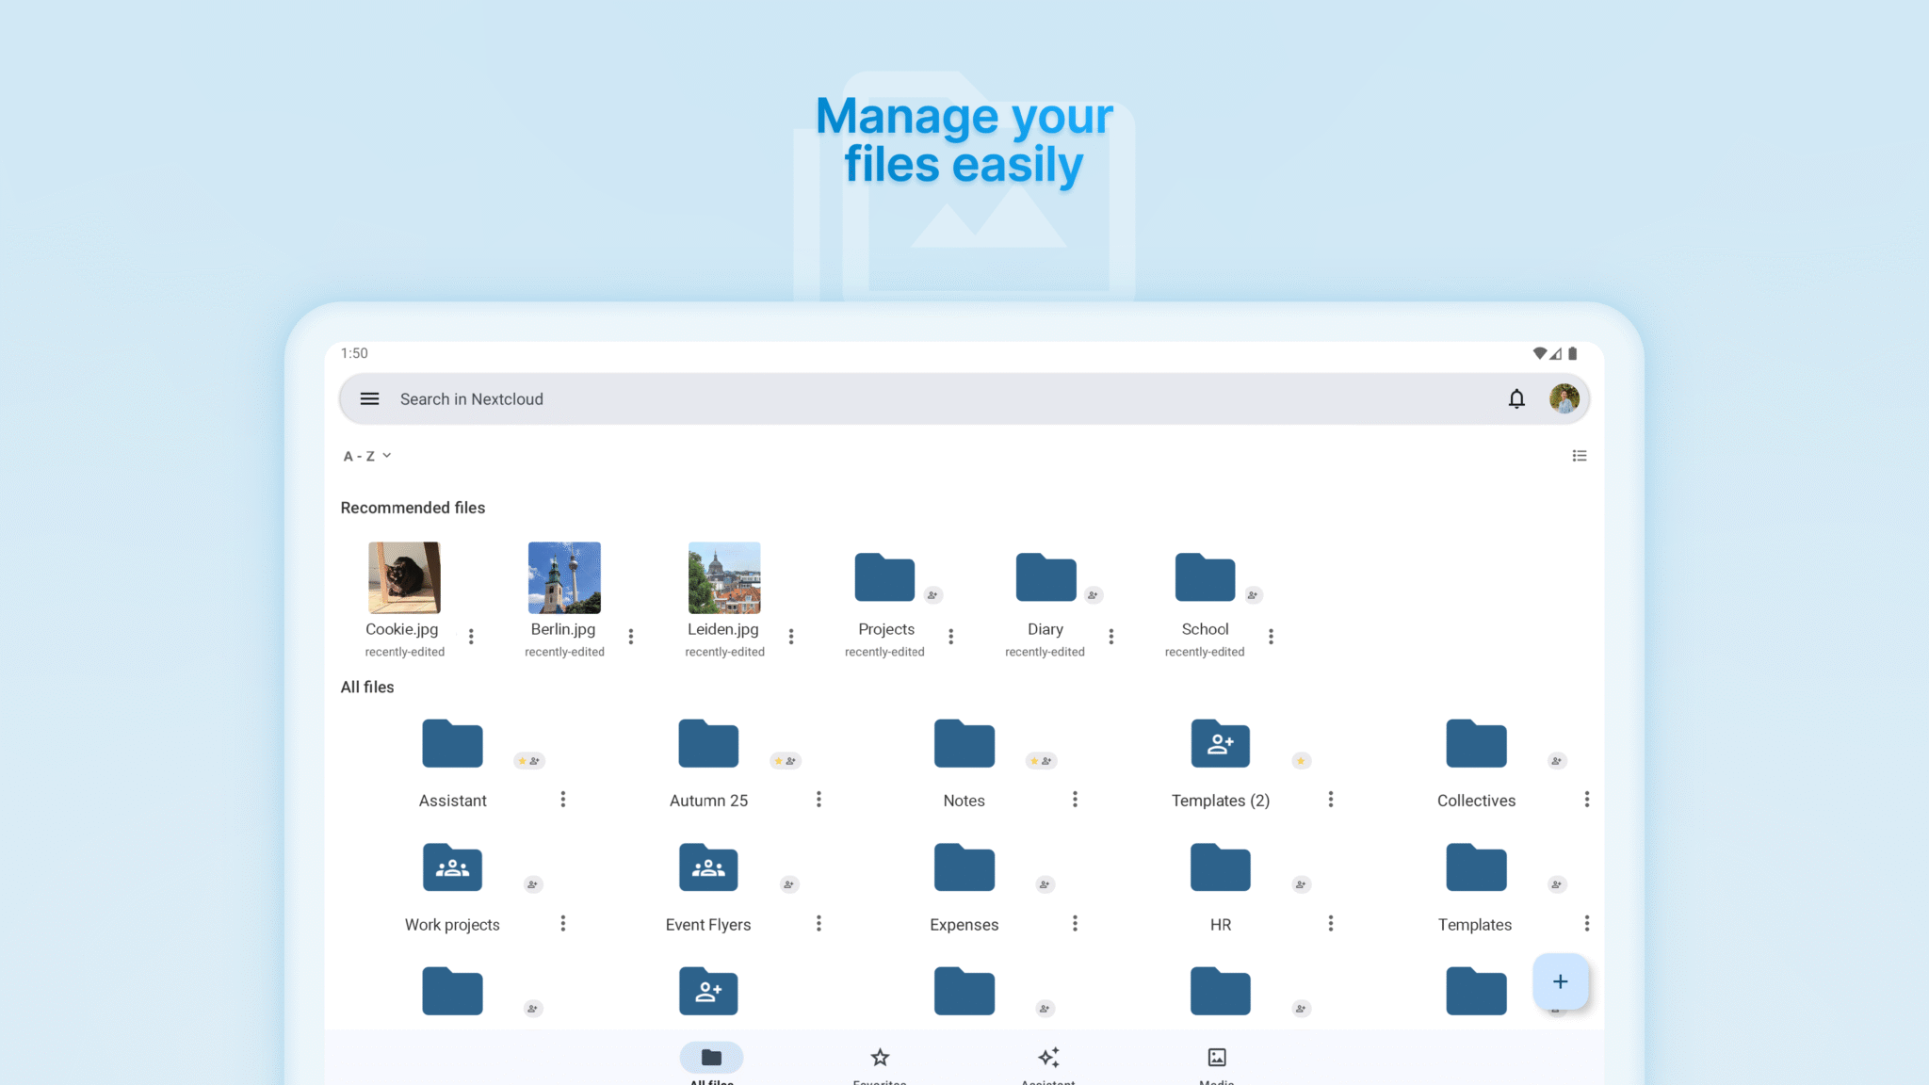
Task: Open the A - Z sort dropdown
Action: pyautogui.click(x=367, y=456)
